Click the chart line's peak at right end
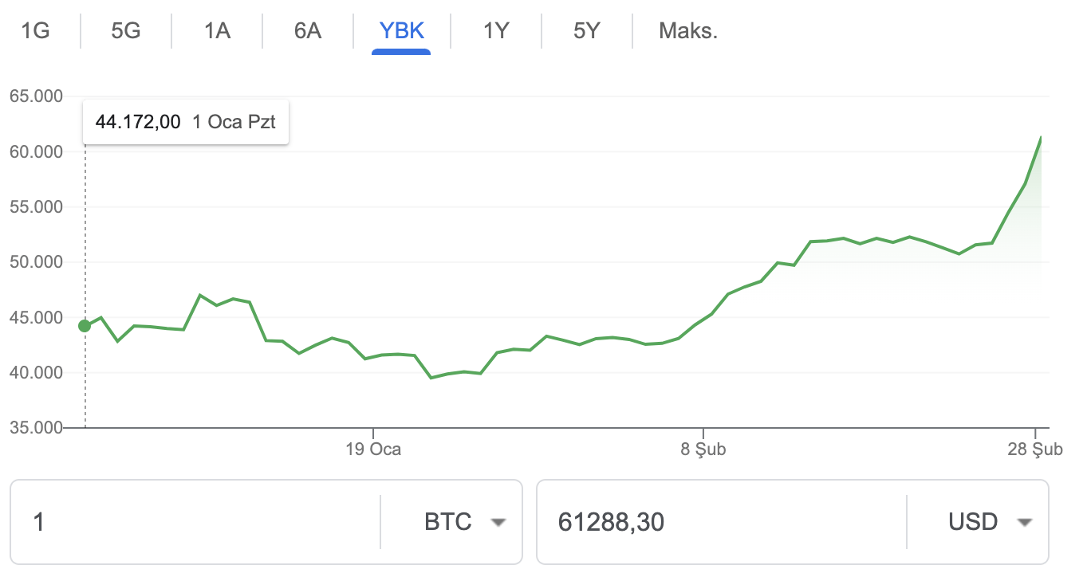 tap(1041, 138)
